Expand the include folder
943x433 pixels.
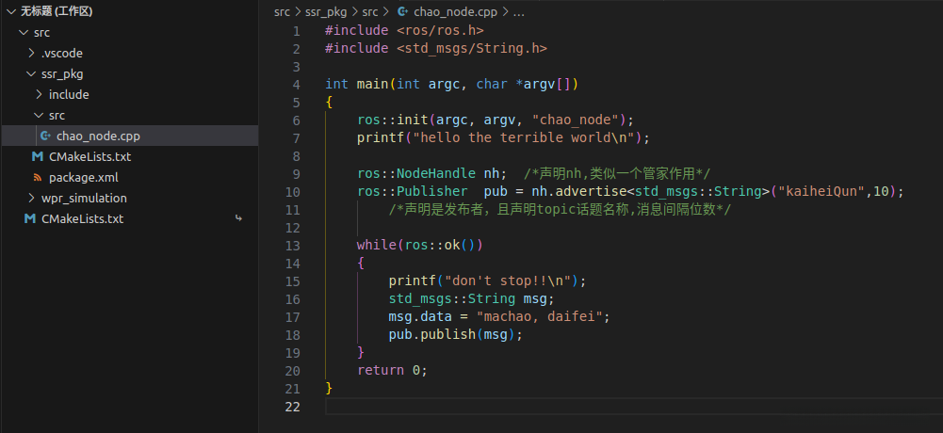pyautogui.click(x=39, y=95)
